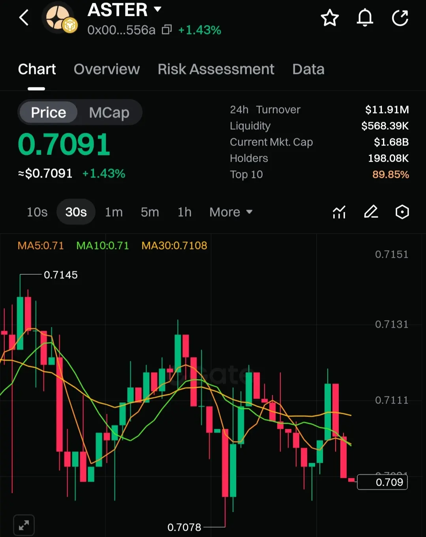The image size is (426, 537).
Task: Tap the MA10:0.71 indicator label
Action: [103, 246]
